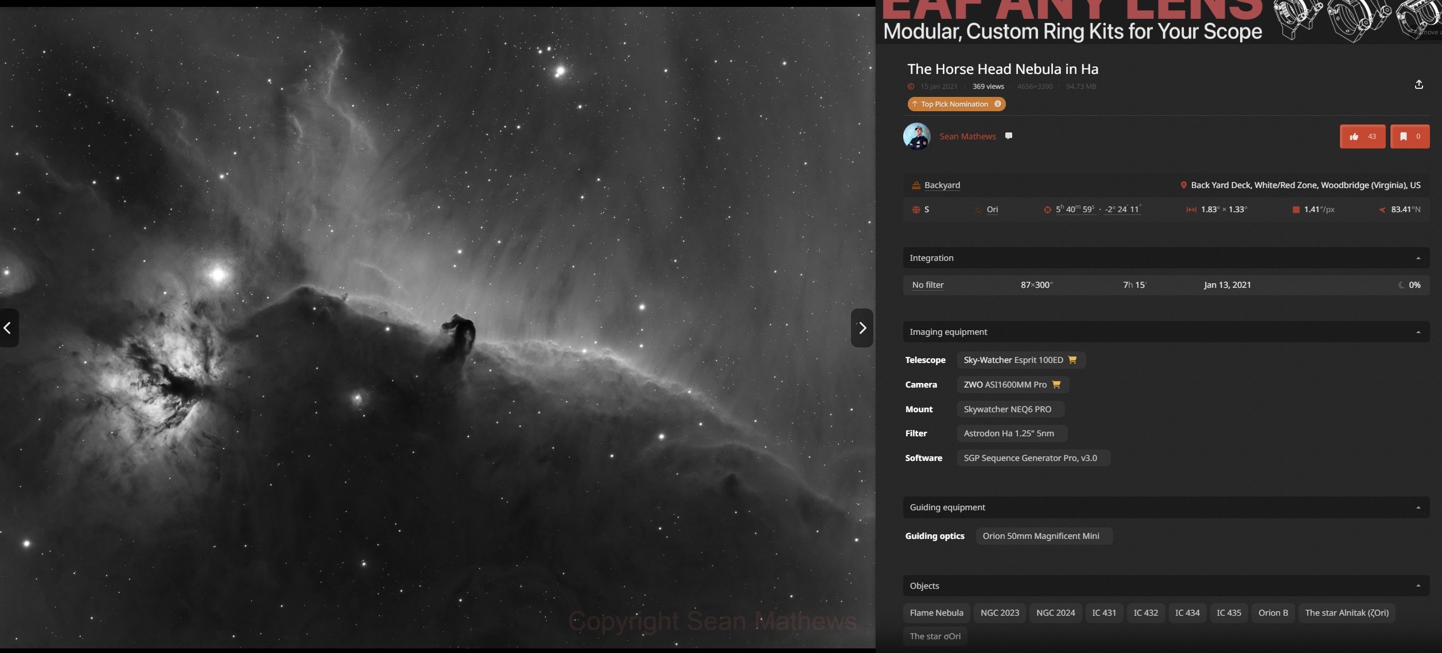Image resolution: width=1442 pixels, height=653 pixels.
Task: Bookmark the image with the bookmark button
Action: pyautogui.click(x=1409, y=136)
